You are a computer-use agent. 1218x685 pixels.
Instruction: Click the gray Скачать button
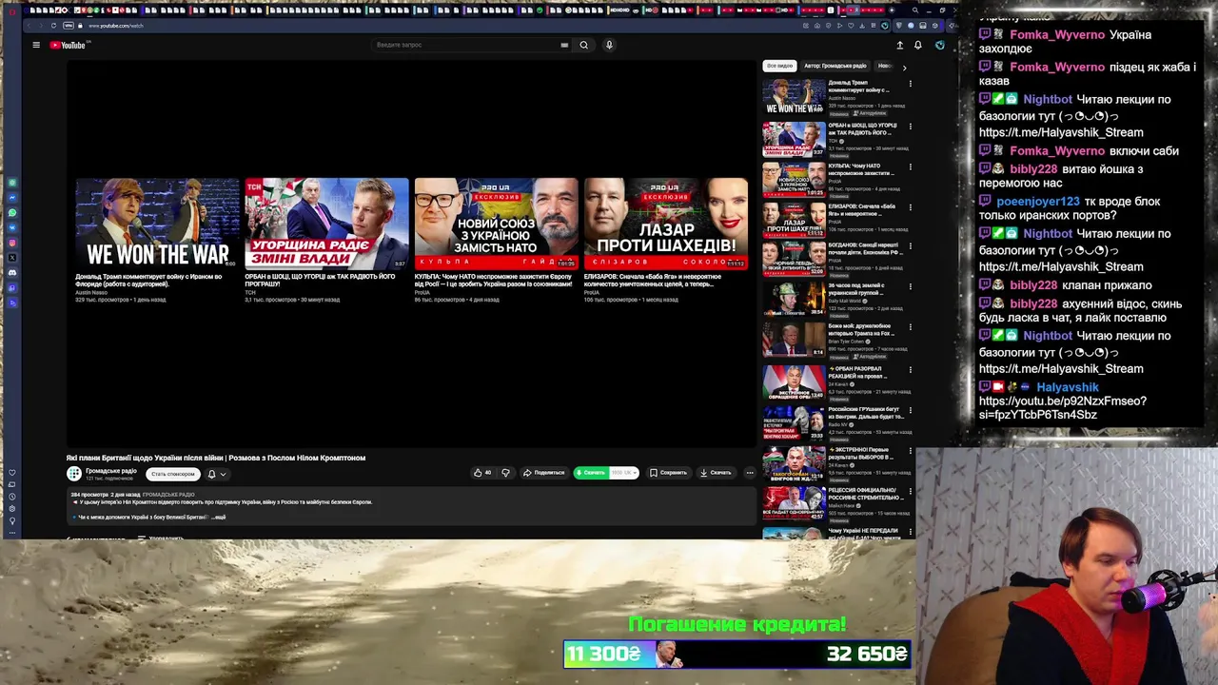(x=716, y=473)
